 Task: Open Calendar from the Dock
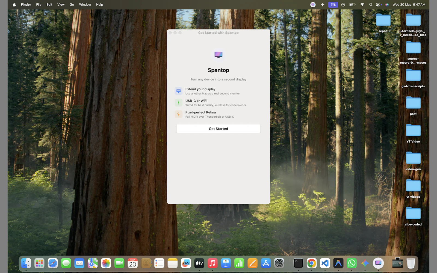[133, 263]
